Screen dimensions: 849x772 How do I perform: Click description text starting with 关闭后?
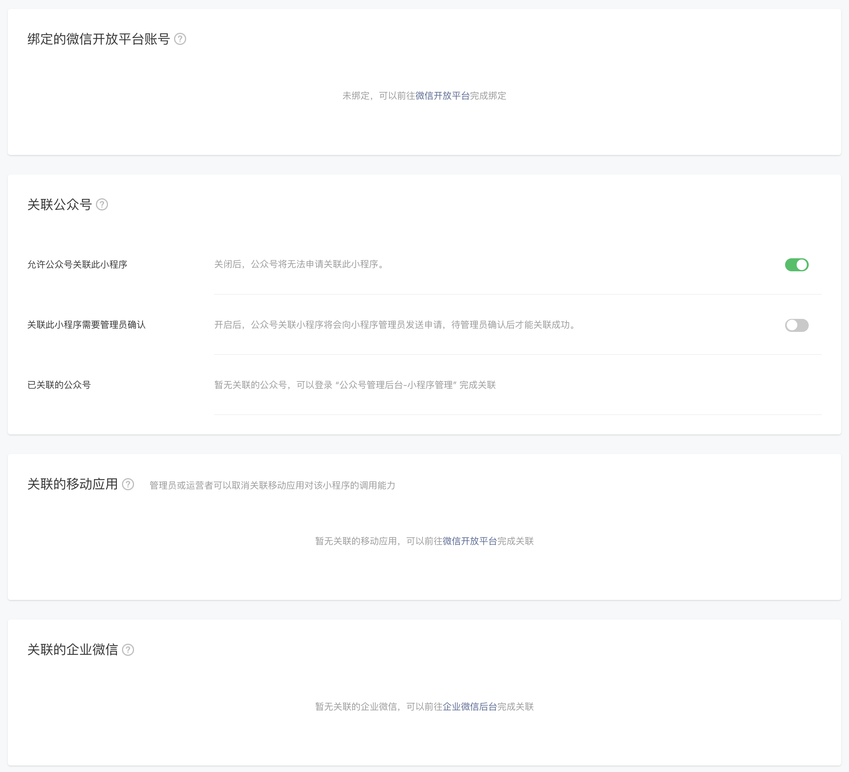coord(300,264)
